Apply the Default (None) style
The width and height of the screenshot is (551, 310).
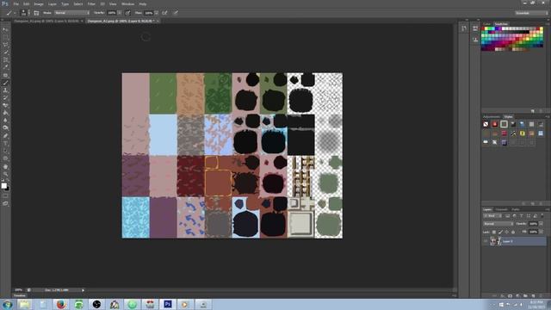coord(486,124)
